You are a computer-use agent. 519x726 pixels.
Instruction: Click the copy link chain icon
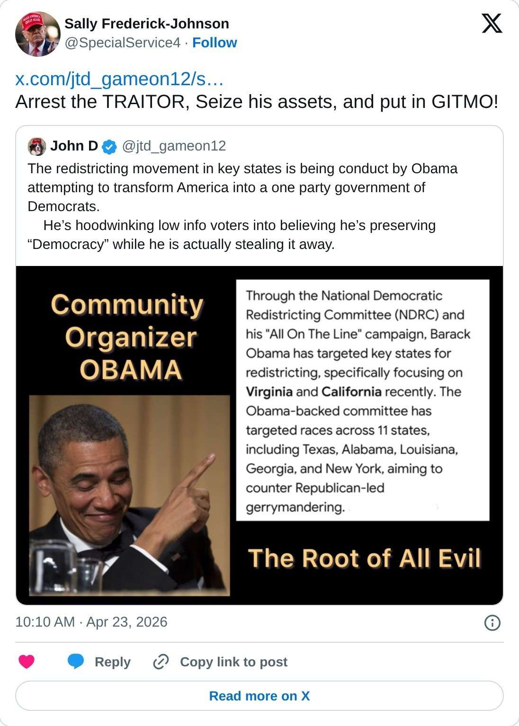click(x=161, y=662)
